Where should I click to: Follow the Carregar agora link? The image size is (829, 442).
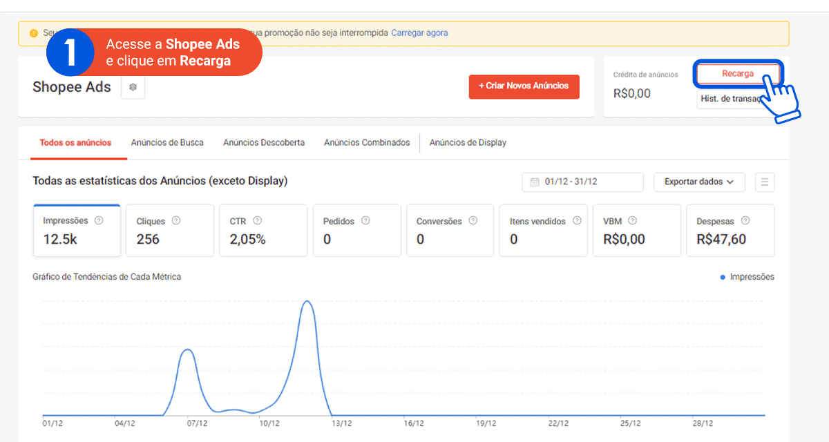[419, 32]
